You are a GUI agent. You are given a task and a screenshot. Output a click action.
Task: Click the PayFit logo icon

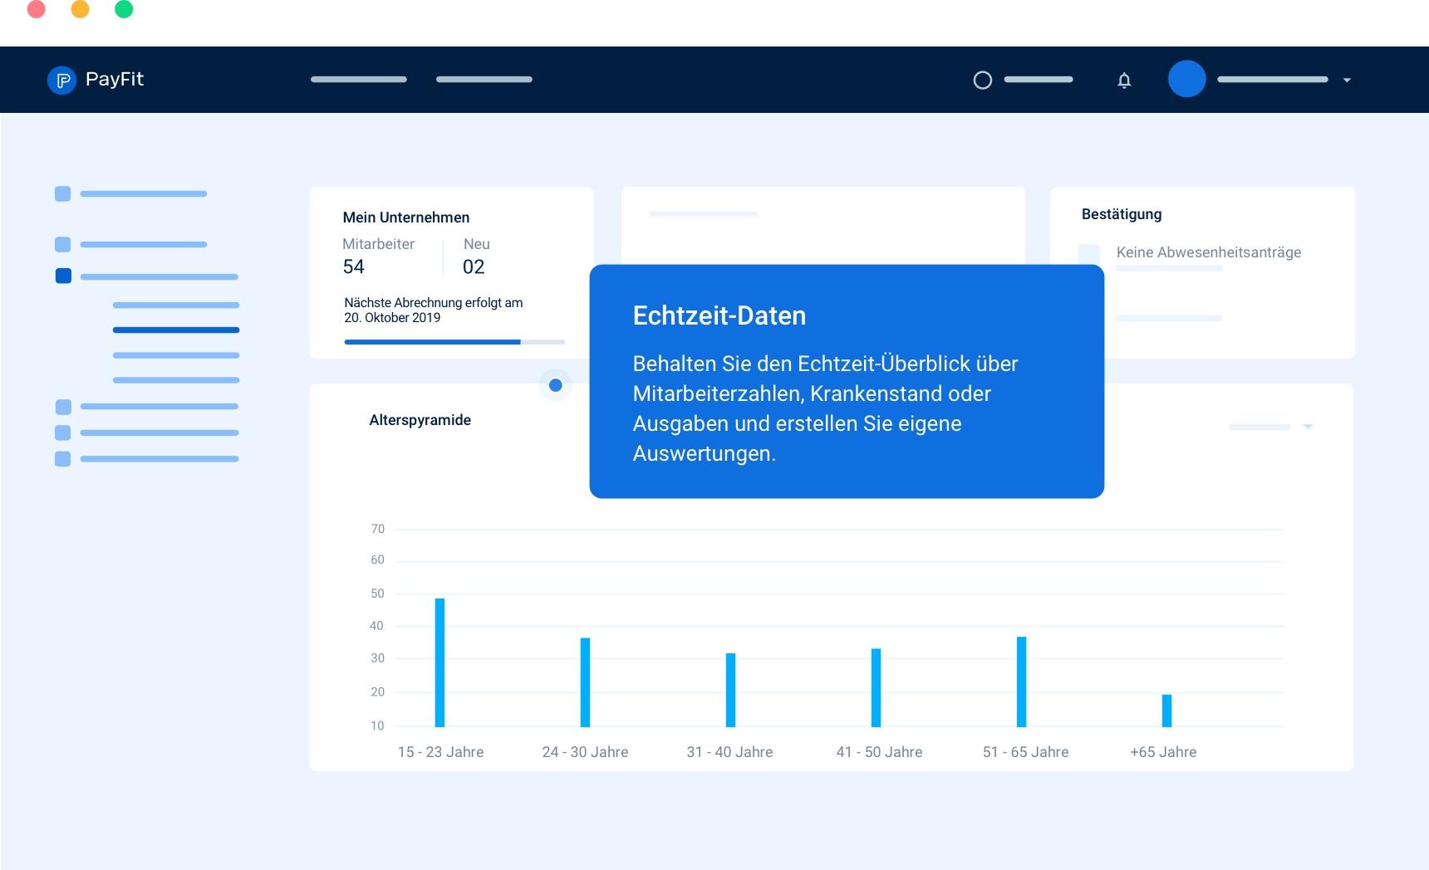(61, 81)
